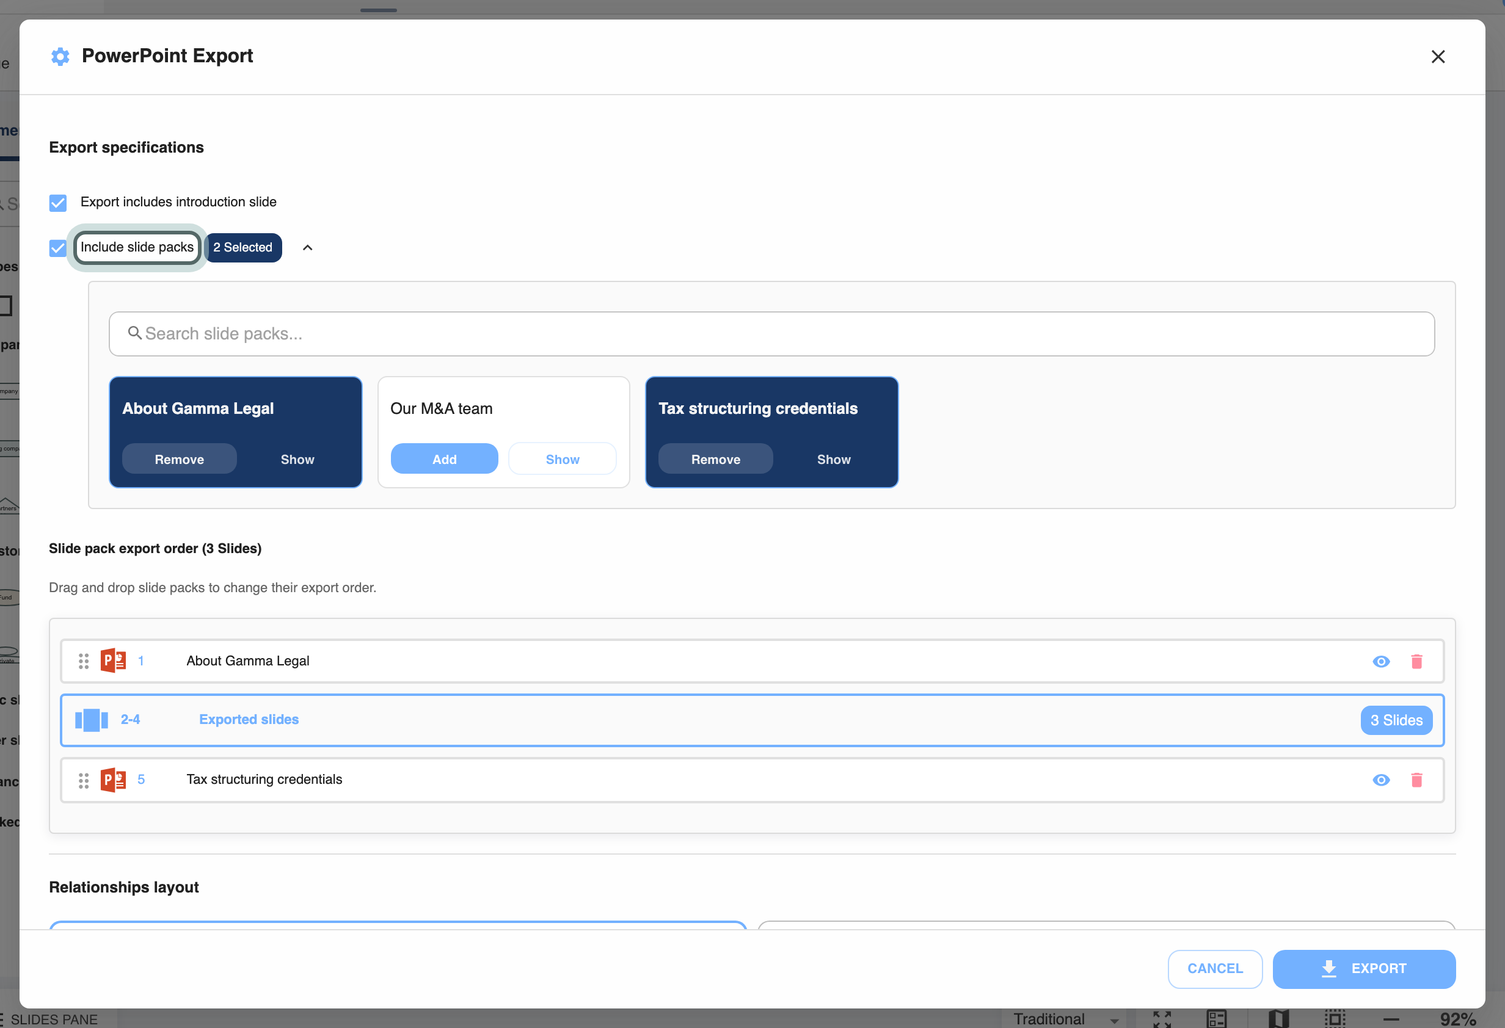Click the list view icon in status bar
The height and width of the screenshot is (1028, 1505).
[1217, 1019]
